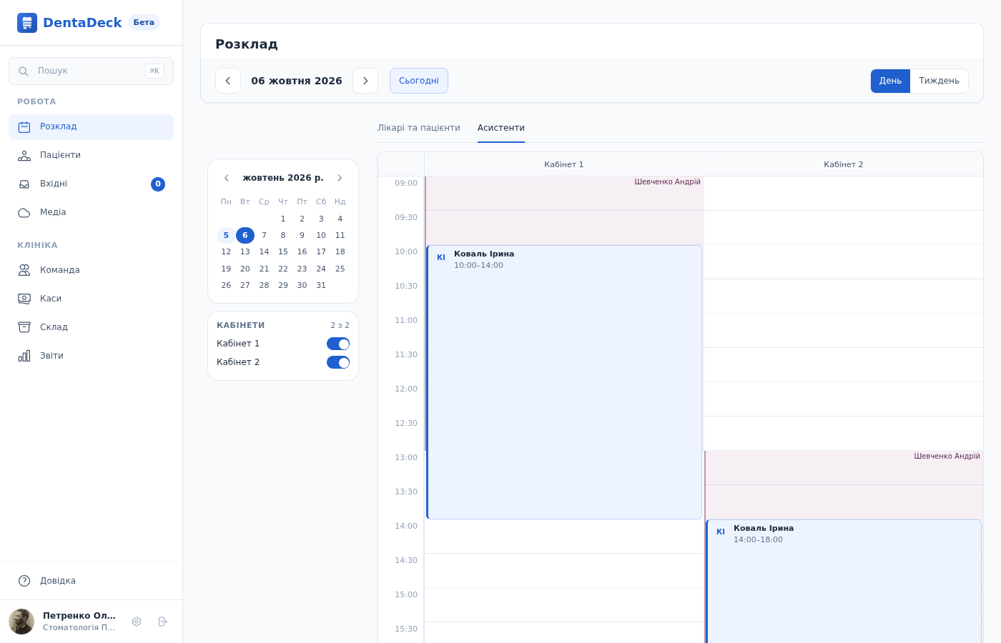
Task: Open Звіти bar chart icon
Action: pyautogui.click(x=24, y=356)
